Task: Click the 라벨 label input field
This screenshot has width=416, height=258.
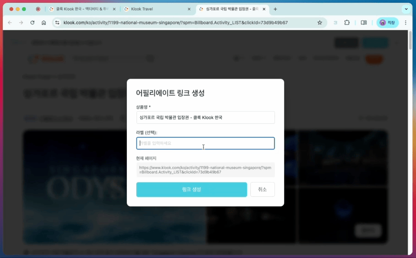Action: pos(205,143)
